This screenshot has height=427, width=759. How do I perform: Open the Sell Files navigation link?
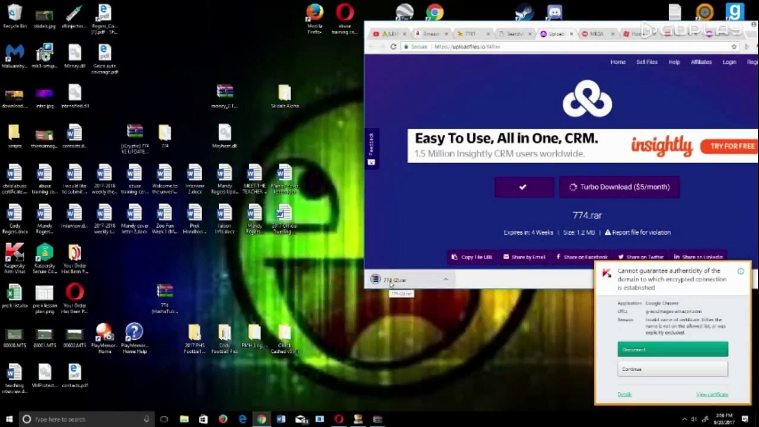click(x=647, y=62)
